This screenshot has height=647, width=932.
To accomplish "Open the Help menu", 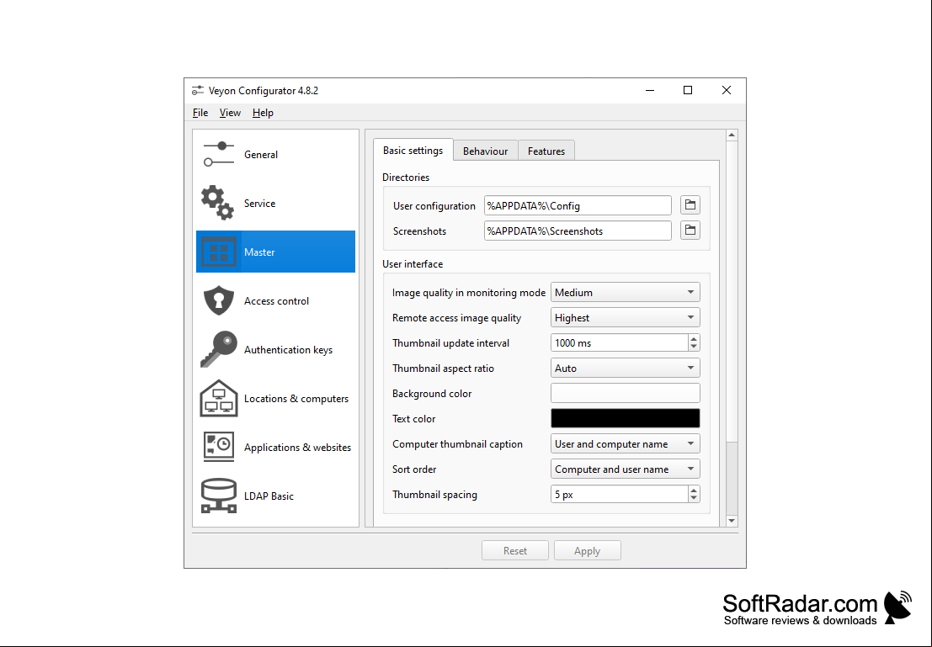I will [x=263, y=113].
